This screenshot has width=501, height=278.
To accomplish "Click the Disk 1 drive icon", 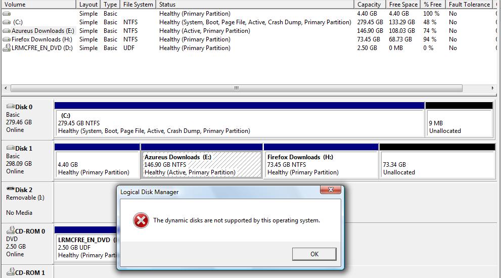I will tap(10, 148).
